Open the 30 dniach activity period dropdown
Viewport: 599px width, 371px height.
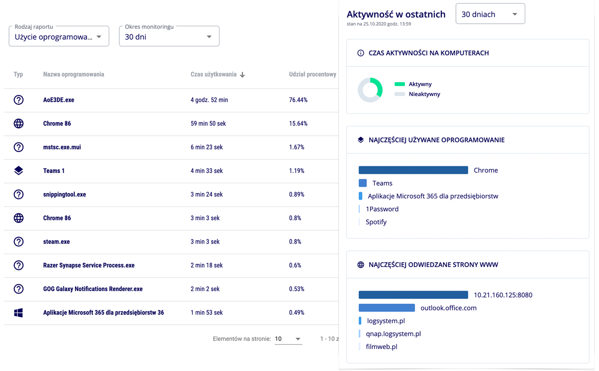coord(490,14)
